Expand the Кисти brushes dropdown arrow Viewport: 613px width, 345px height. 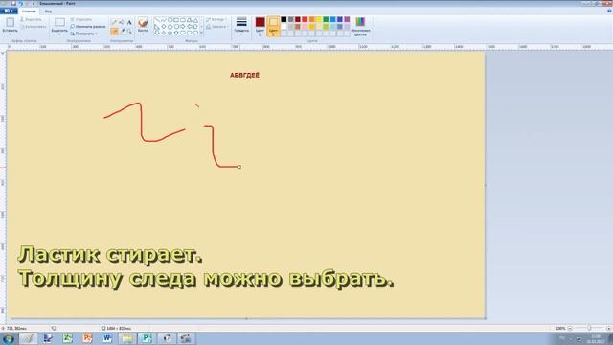143,34
